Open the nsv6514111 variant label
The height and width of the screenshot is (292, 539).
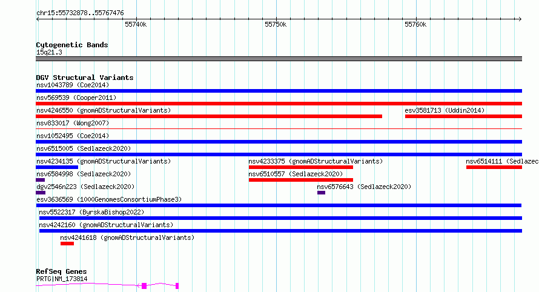(x=502, y=161)
